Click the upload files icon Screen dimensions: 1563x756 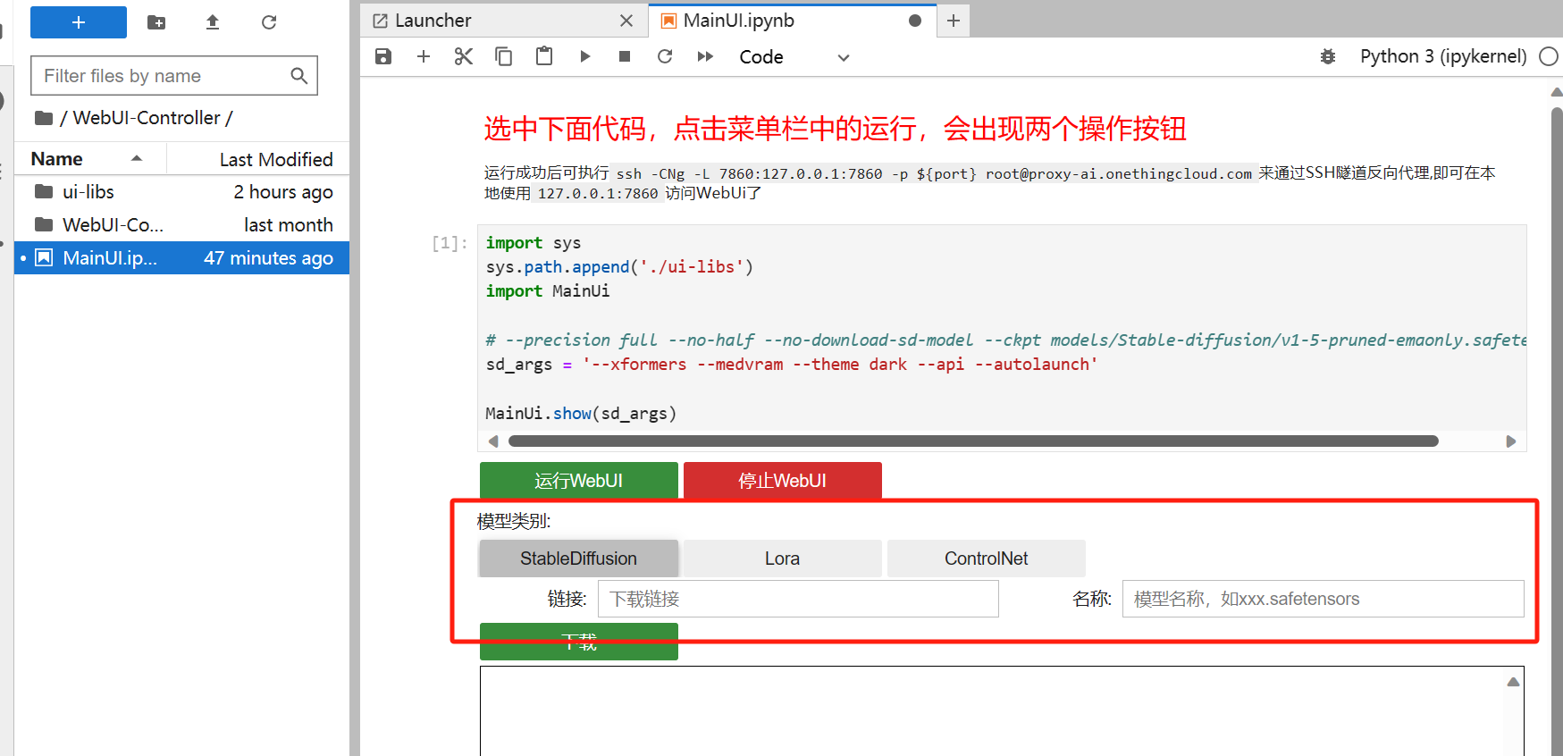[213, 22]
